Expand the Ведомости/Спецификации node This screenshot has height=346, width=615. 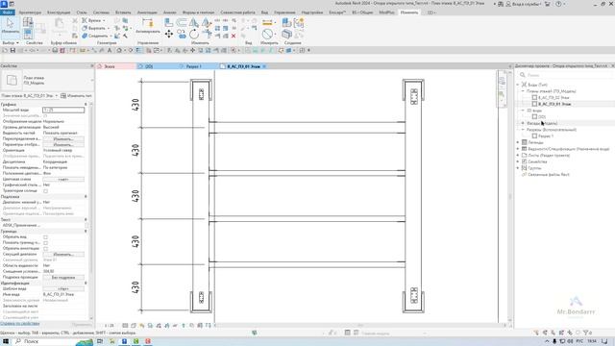(x=518, y=149)
